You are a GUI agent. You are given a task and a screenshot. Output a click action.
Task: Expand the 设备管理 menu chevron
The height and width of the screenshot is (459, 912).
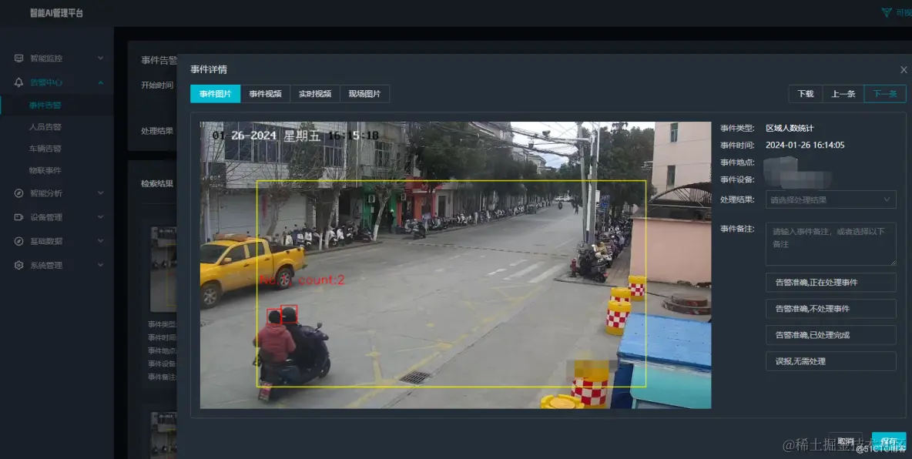tap(100, 217)
